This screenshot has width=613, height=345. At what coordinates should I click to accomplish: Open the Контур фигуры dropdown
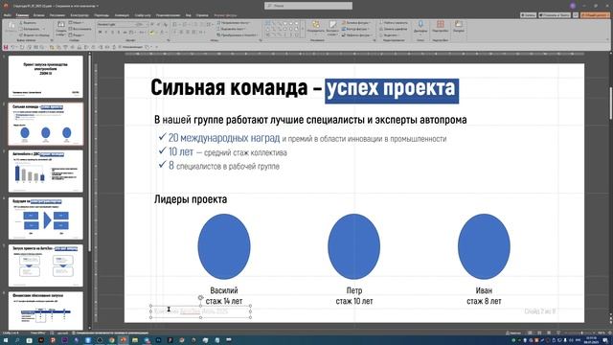pyautogui.click(x=354, y=29)
